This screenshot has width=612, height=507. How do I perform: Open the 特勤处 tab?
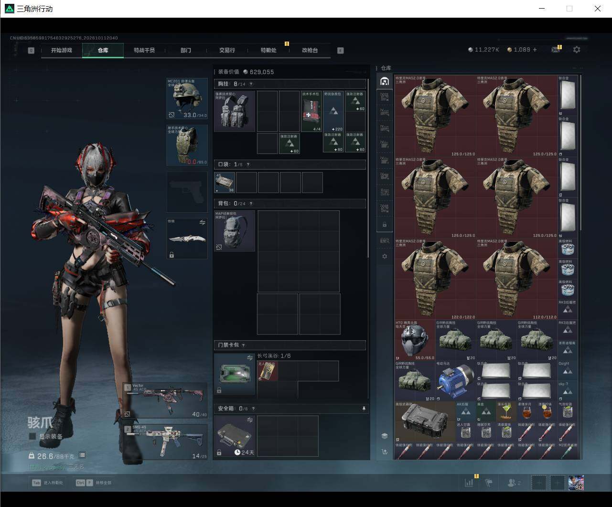click(x=268, y=50)
